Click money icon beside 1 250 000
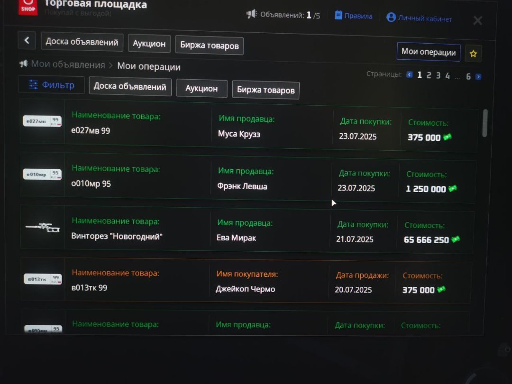The image size is (512, 384). coord(453,188)
